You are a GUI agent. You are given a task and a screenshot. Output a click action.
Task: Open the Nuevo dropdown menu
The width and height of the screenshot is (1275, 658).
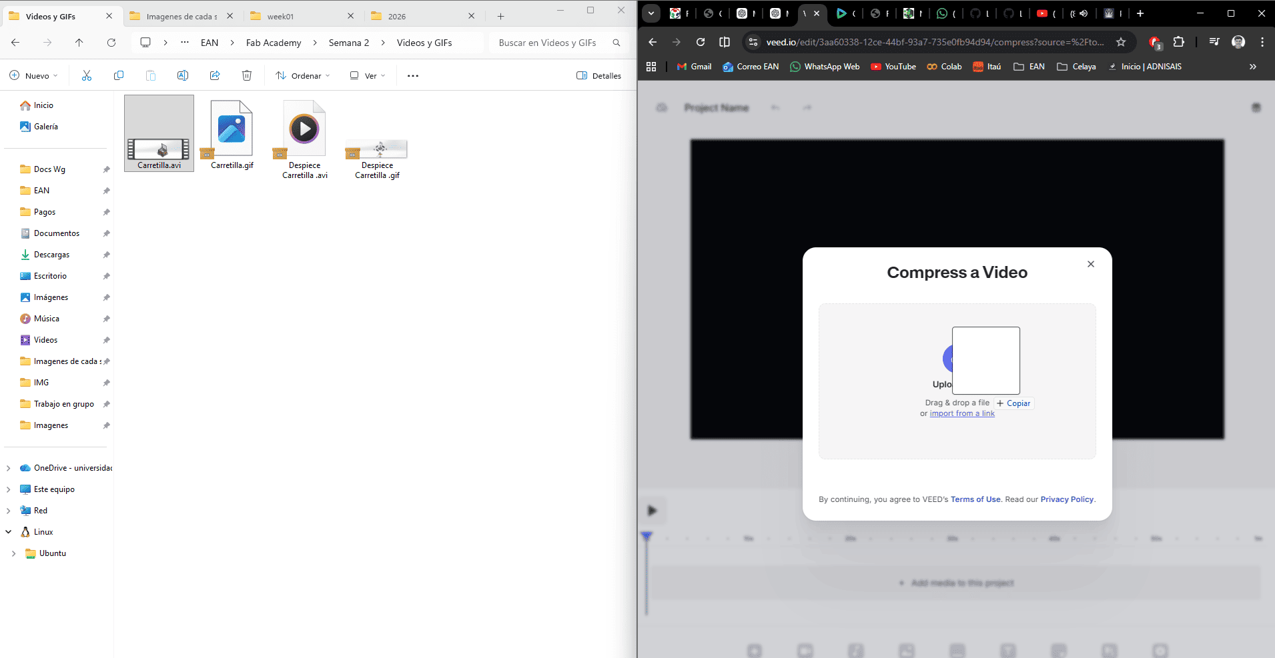coord(33,75)
